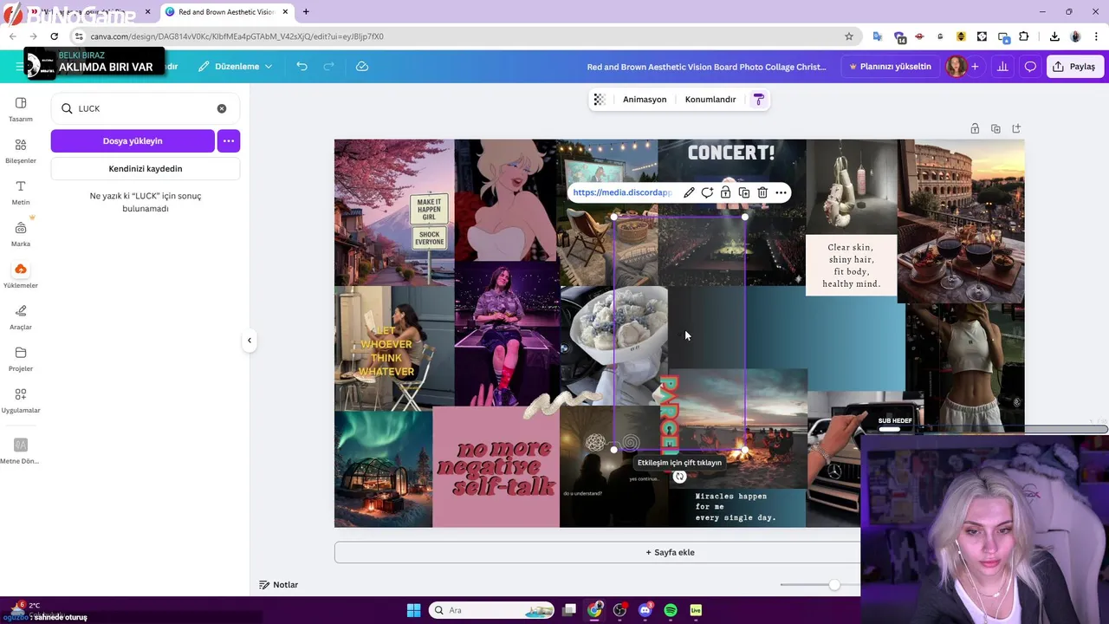
Task: Click in the LUCK search field
Action: [x=145, y=108]
